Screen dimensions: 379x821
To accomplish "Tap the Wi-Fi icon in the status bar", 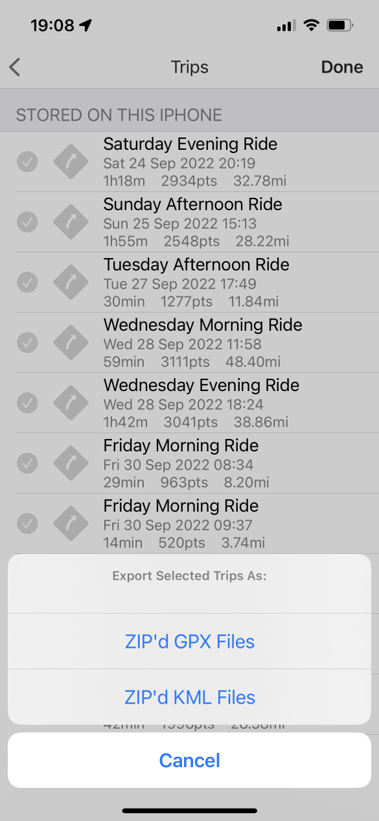I will [311, 25].
